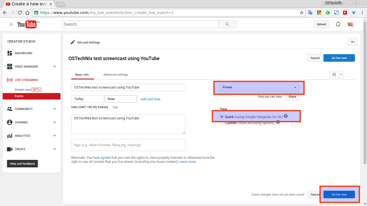The width and height of the screenshot is (367, 206).
Task: Expand Channel section chevron
Action: (x=55, y=122)
